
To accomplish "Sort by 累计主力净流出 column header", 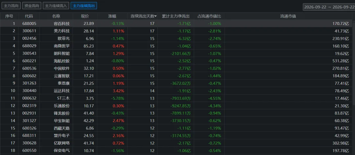I will 176,16.
